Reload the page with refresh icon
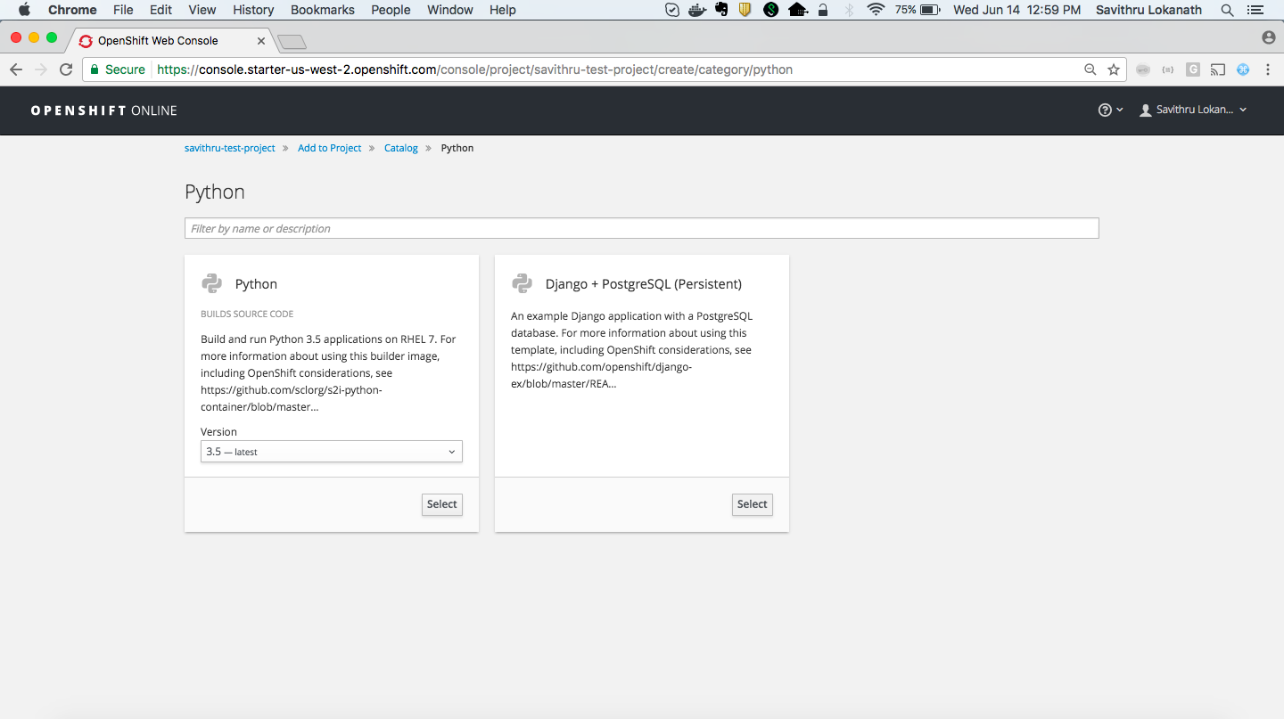The image size is (1284, 719). click(x=66, y=69)
